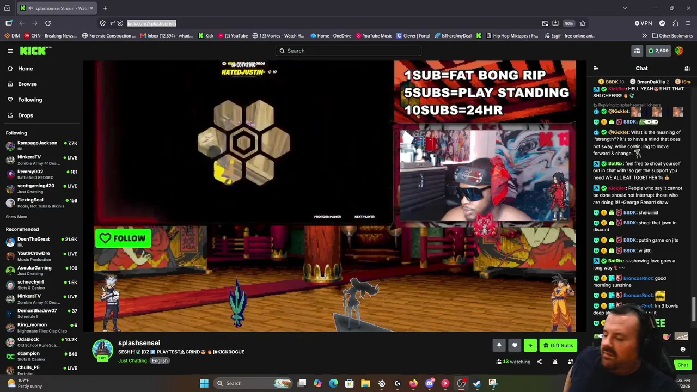Bookmark this page with star icon

pos(583,23)
